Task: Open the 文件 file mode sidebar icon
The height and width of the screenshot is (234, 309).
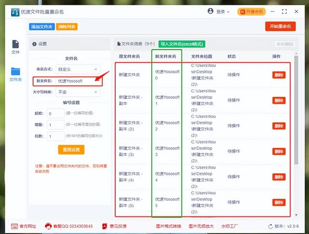Action: pyautogui.click(x=15, y=47)
